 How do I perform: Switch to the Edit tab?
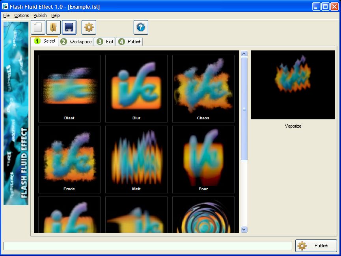tap(105, 42)
